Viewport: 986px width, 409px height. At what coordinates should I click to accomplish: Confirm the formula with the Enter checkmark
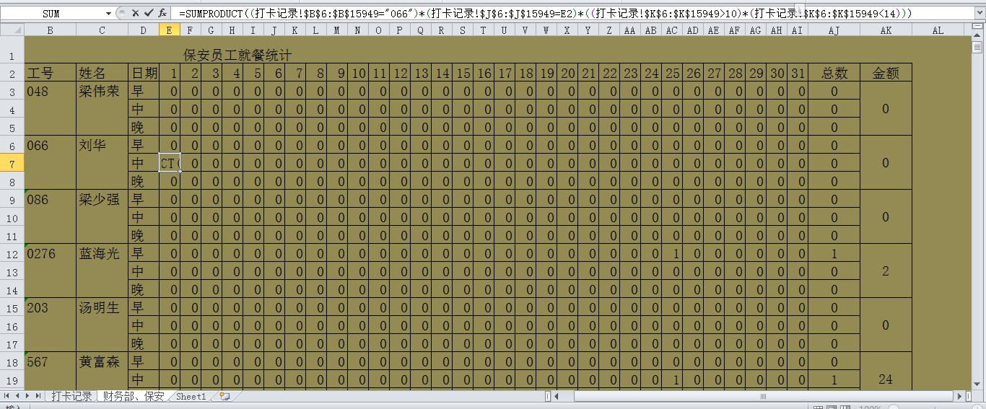(149, 13)
